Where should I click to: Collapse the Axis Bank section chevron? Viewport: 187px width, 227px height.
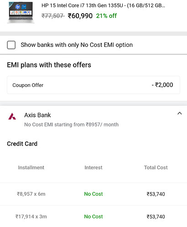click(180, 113)
